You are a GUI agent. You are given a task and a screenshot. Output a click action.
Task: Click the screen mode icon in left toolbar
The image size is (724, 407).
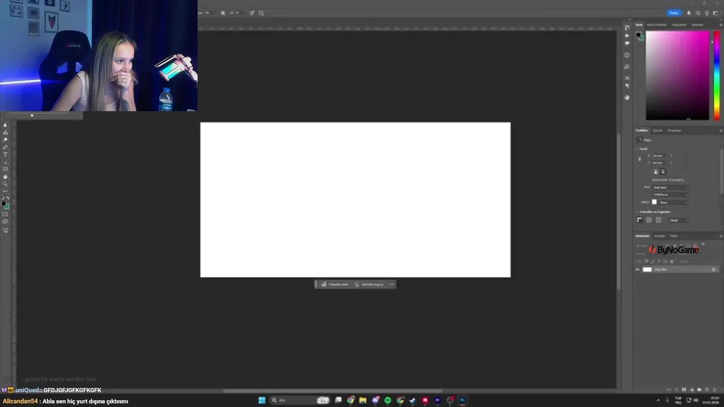(x=5, y=222)
